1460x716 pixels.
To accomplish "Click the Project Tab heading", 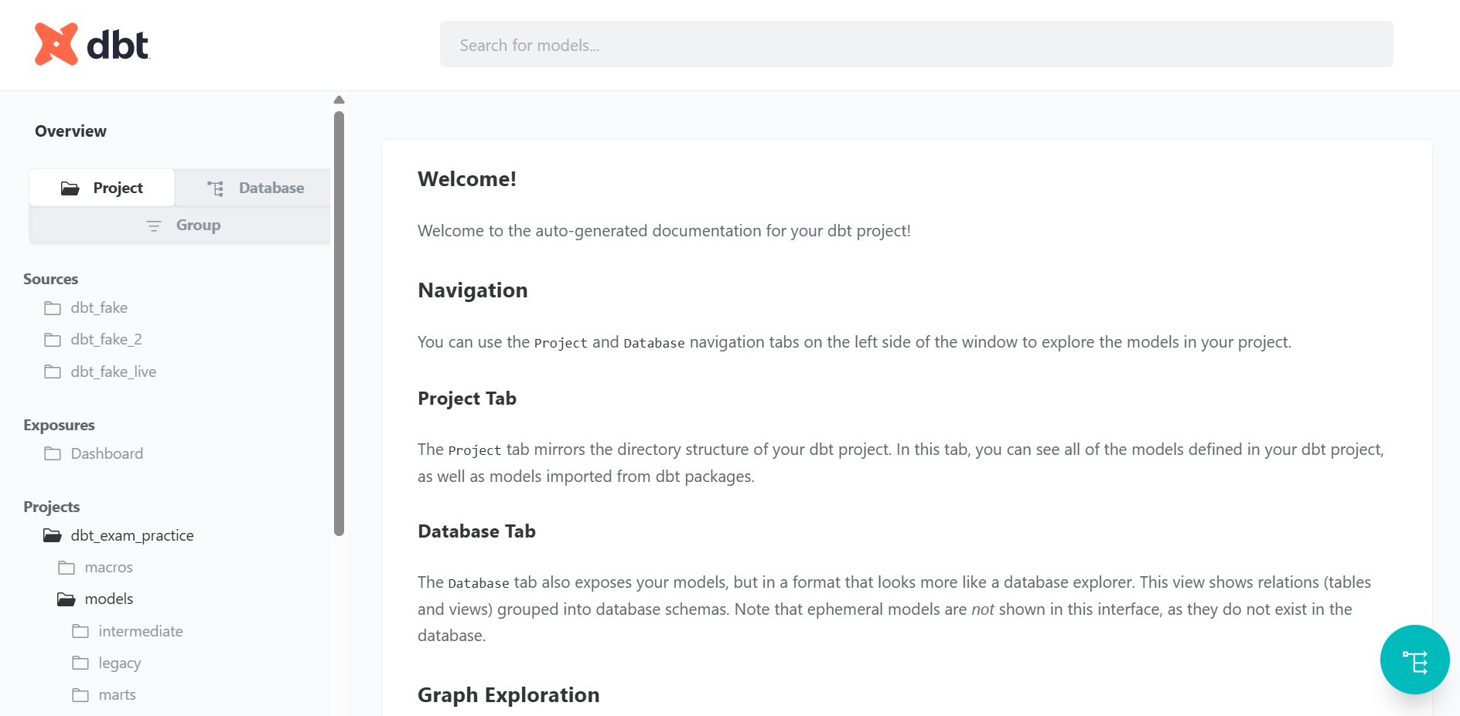I will 467,399.
